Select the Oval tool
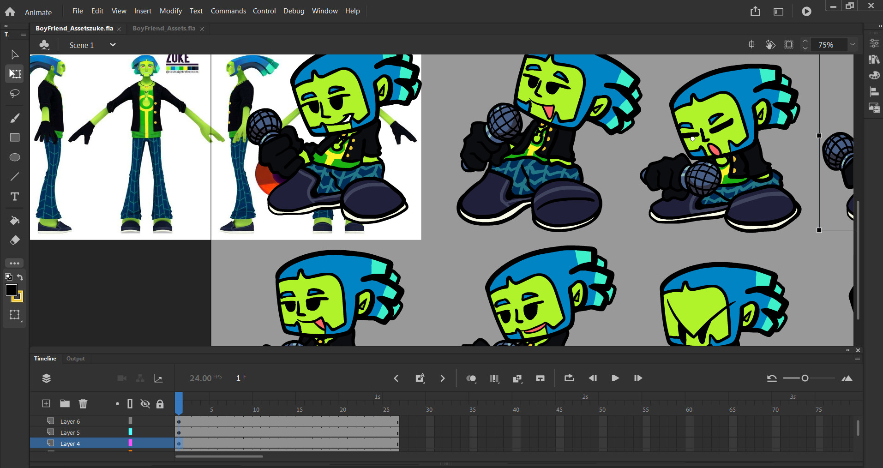 pos(15,157)
